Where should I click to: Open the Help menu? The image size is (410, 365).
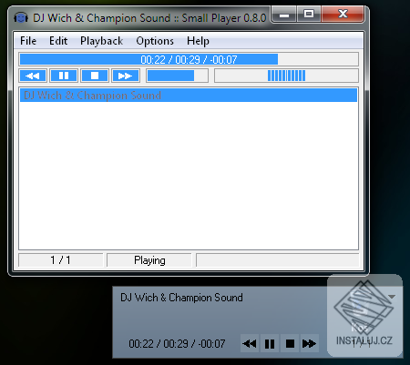coord(198,41)
